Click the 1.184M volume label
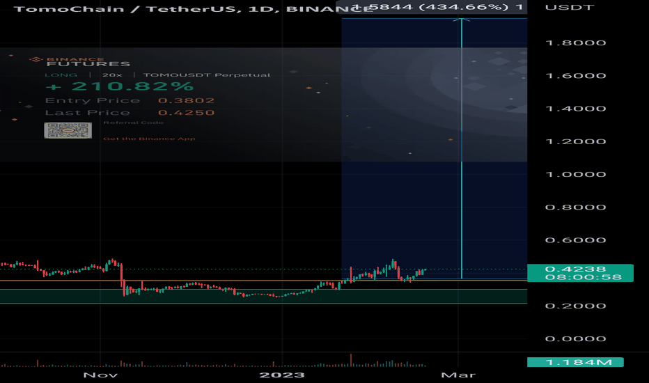The image size is (649, 383). [575, 362]
